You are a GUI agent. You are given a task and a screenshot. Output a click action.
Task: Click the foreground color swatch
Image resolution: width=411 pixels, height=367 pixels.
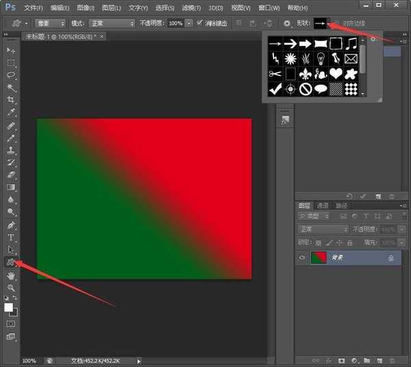pyautogui.click(x=9, y=307)
